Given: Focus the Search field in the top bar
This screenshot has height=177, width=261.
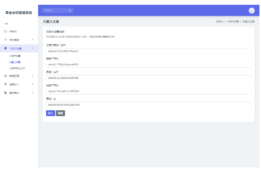Looking at the screenshot, I should (x=57, y=10).
